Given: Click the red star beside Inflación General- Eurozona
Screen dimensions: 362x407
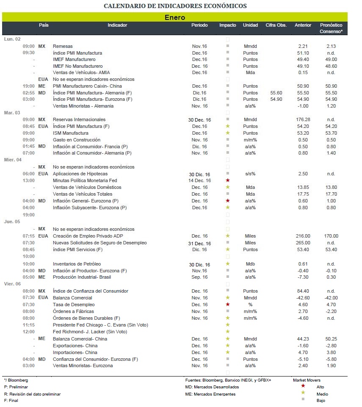Looking at the screenshot, I should (228, 201).
